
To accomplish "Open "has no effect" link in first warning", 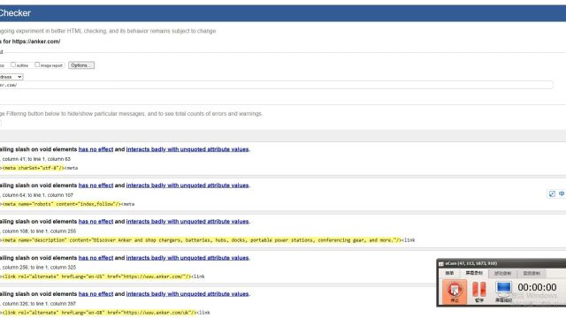I will pos(96,149).
